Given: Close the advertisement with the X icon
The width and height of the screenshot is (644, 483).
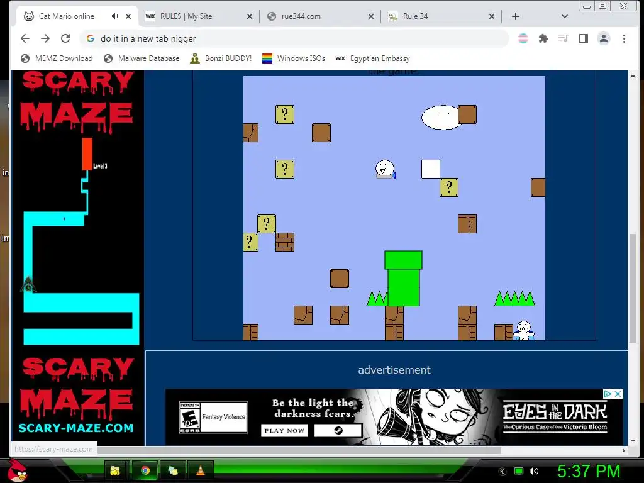Looking at the screenshot, I should (x=618, y=394).
